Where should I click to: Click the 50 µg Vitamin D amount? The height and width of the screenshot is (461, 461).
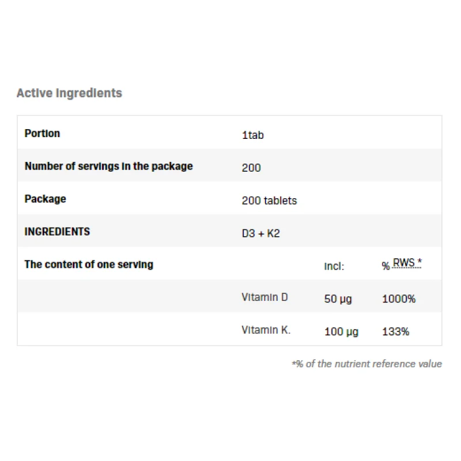coord(338,299)
